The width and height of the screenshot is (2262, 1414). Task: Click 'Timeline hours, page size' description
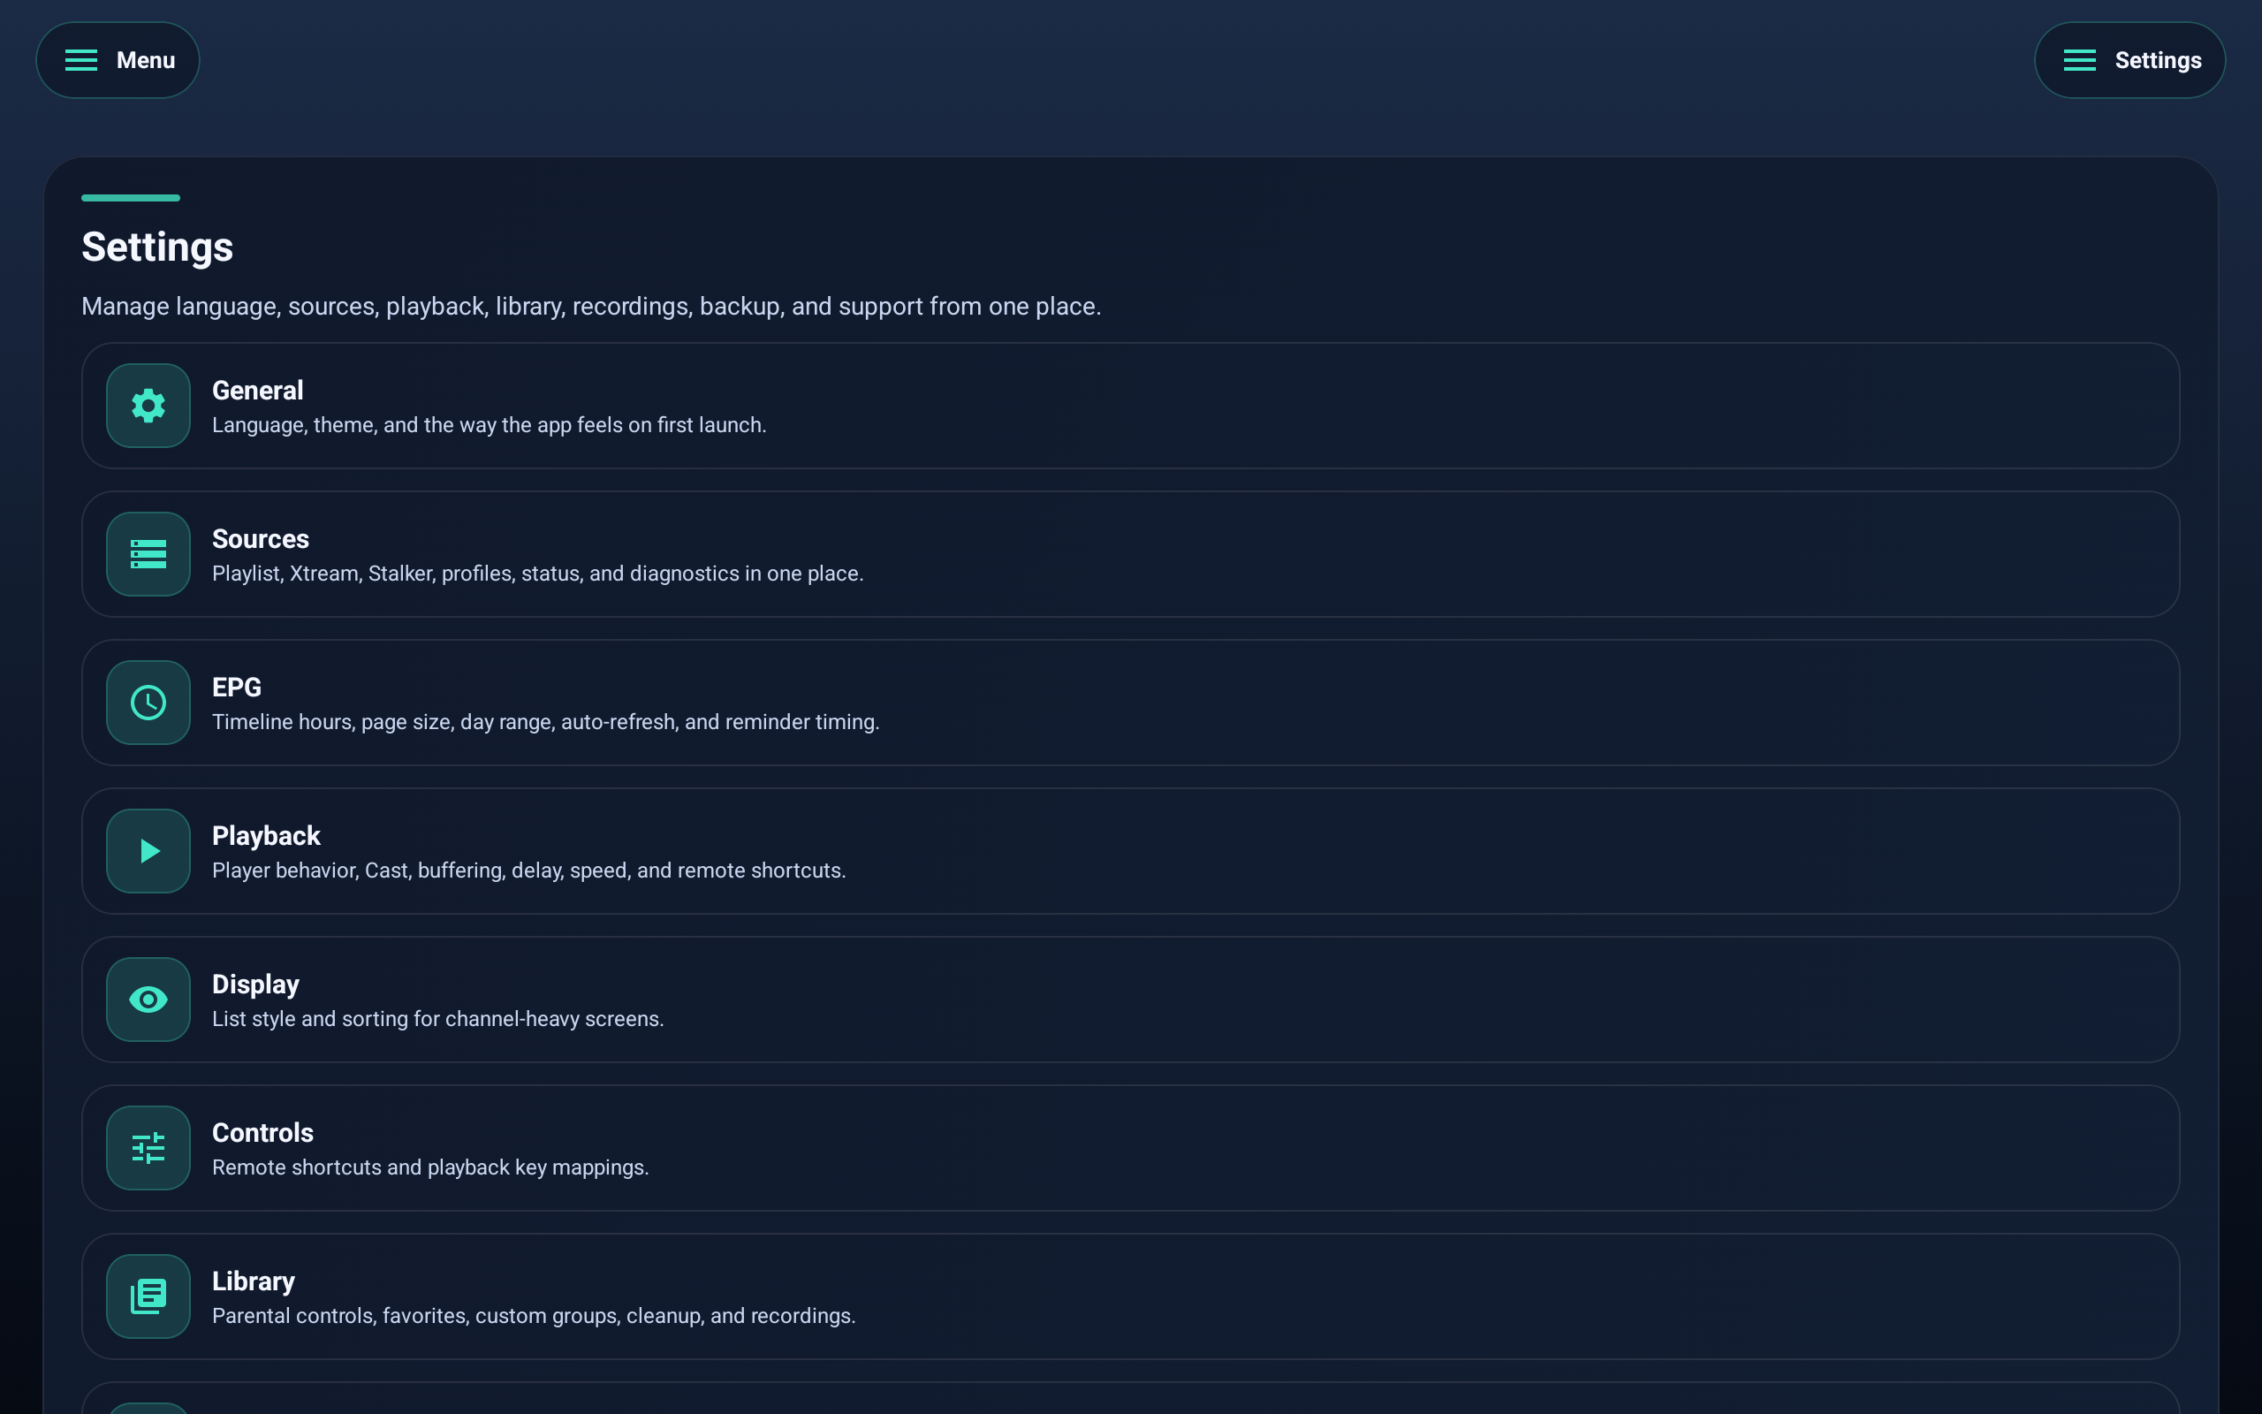click(546, 722)
